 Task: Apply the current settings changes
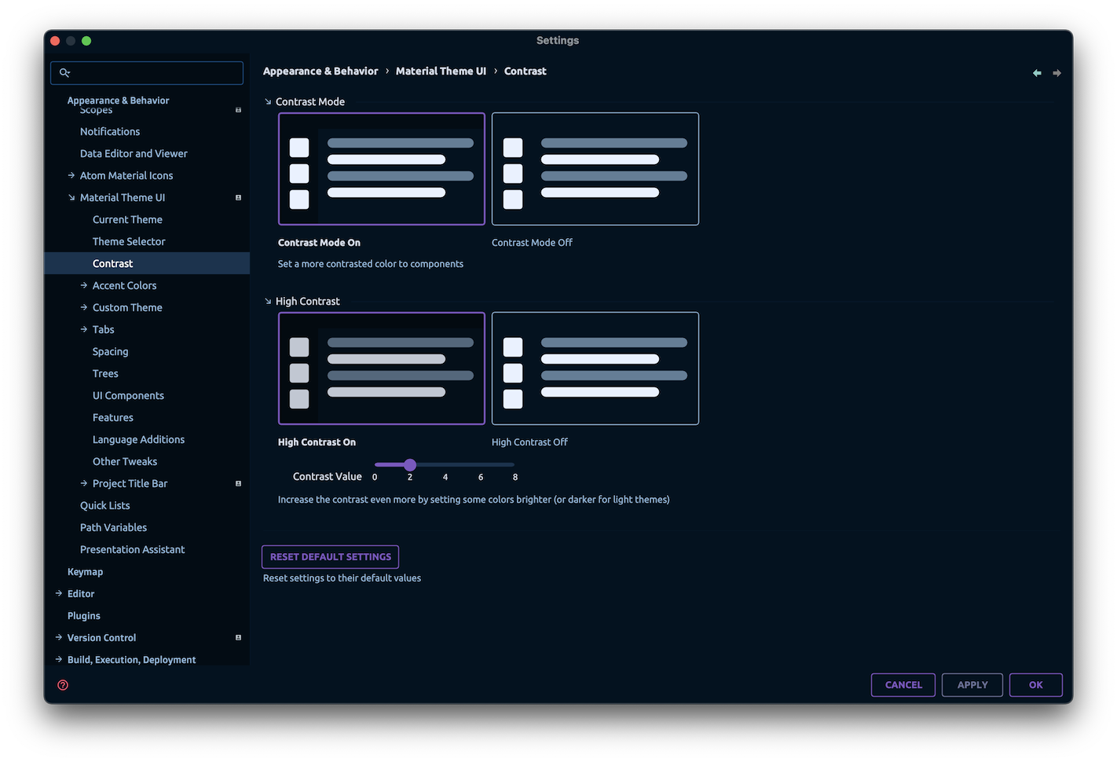pos(972,684)
